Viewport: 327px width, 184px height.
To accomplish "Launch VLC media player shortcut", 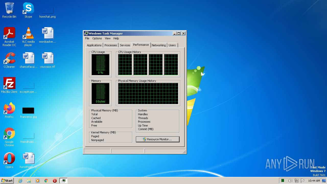I will click(28, 37).
